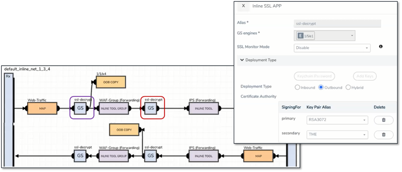
Task: Delete the primary key pair entry
Action: (383, 120)
